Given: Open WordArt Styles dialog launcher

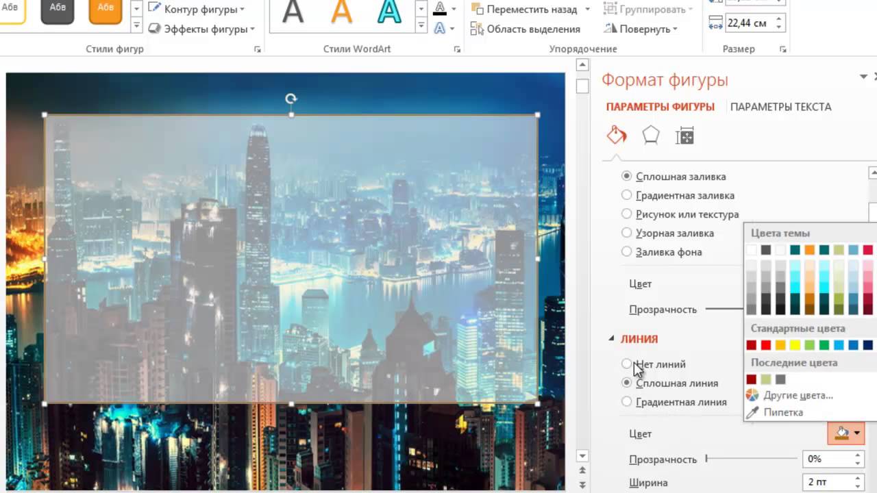Looking at the screenshot, I should [x=457, y=49].
